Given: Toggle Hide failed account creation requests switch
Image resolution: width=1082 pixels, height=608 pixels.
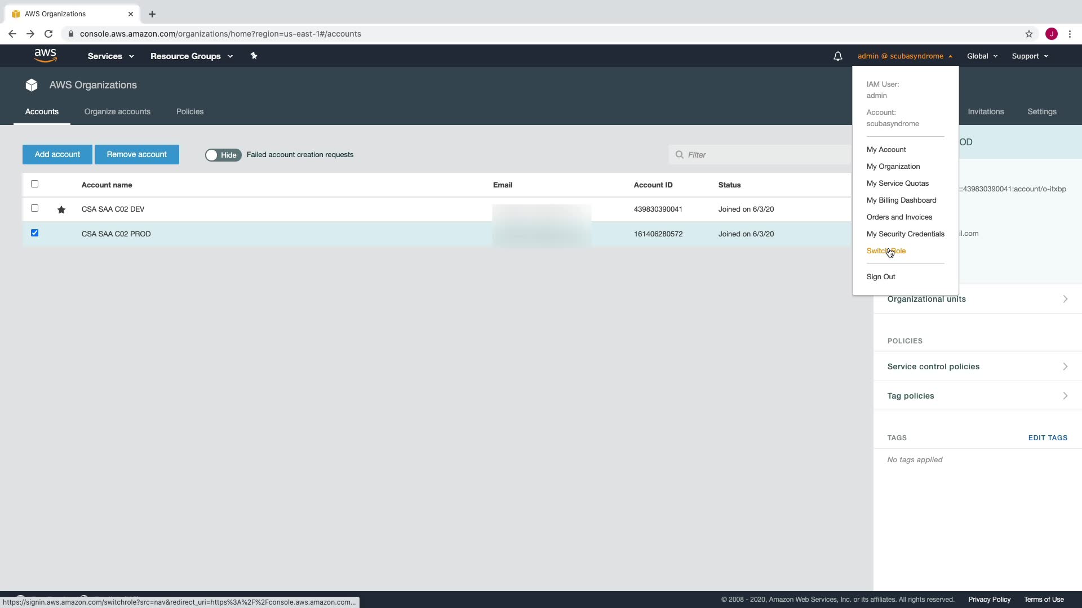Looking at the screenshot, I should [223, 155].
